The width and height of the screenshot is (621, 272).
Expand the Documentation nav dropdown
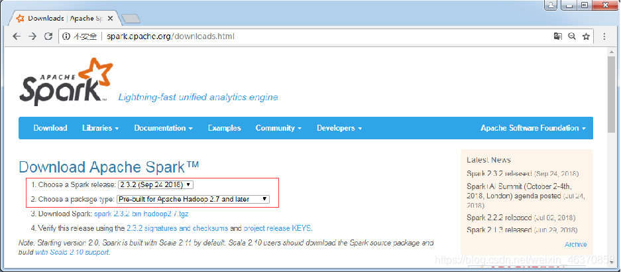(x=163, y=128)
